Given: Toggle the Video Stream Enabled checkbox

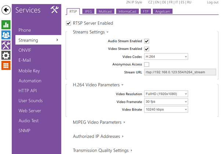Looking at the screenshot, I should click(147, 49).
